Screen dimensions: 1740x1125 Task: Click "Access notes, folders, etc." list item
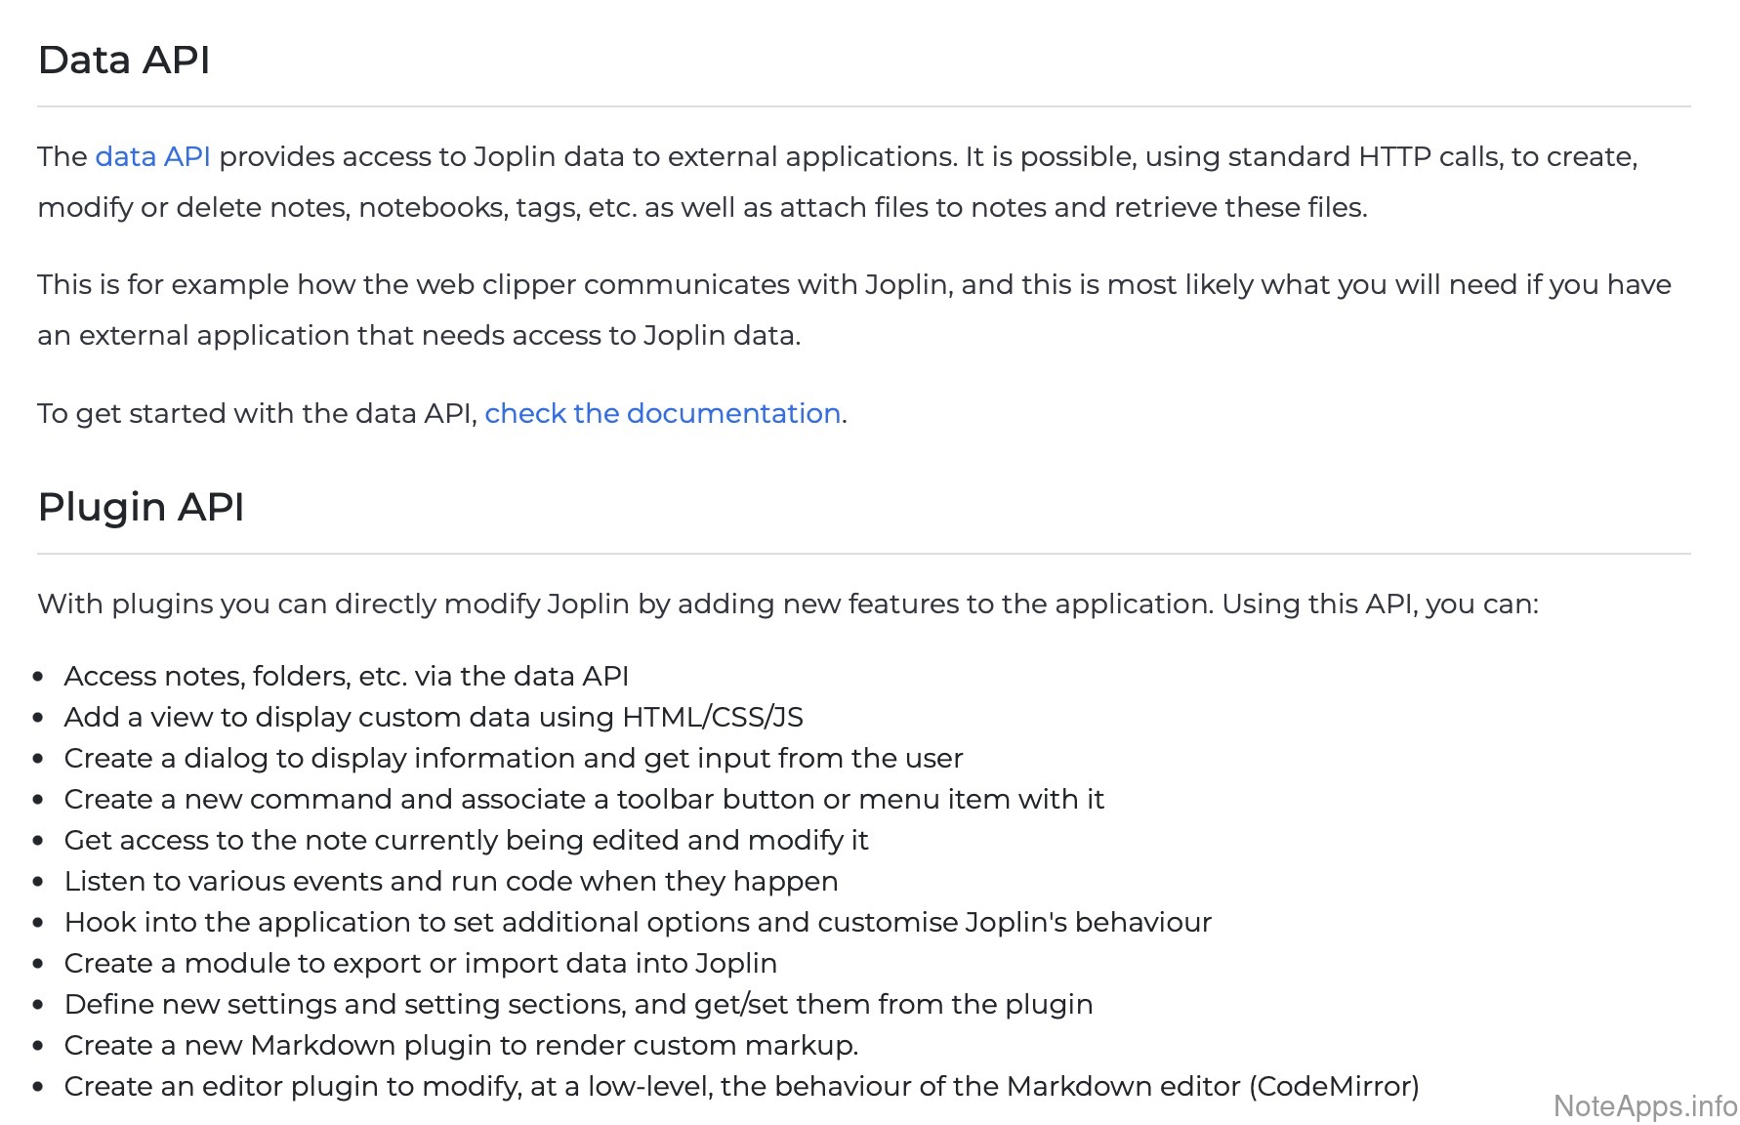[x=346, y=677]
